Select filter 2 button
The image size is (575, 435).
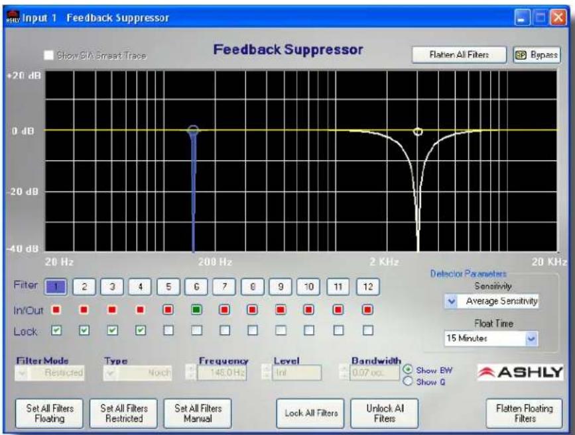[x=84, y=286]
